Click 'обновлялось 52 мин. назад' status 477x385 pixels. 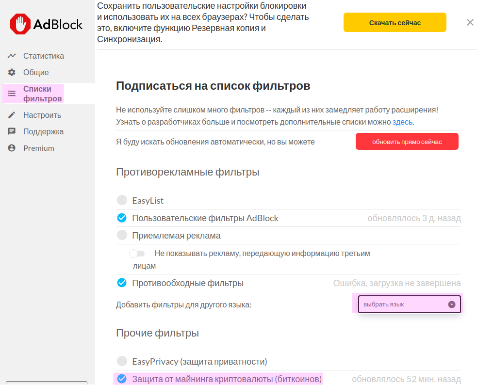point(406,379)
